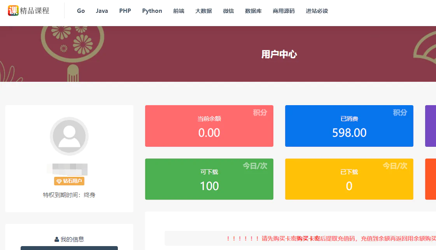
Task: Click the 我的信息 person icon
Action: (57, 239)
